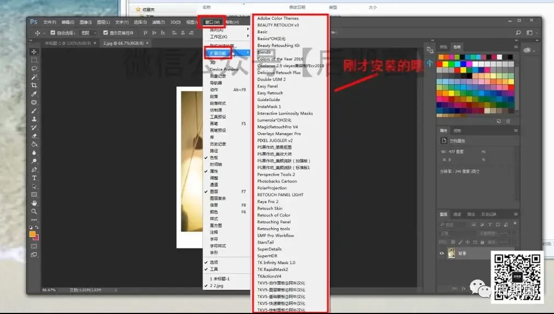Toggle Quick Mask mode icon
Viewport: 554px width, 314px height.
[x=34, y=246]
